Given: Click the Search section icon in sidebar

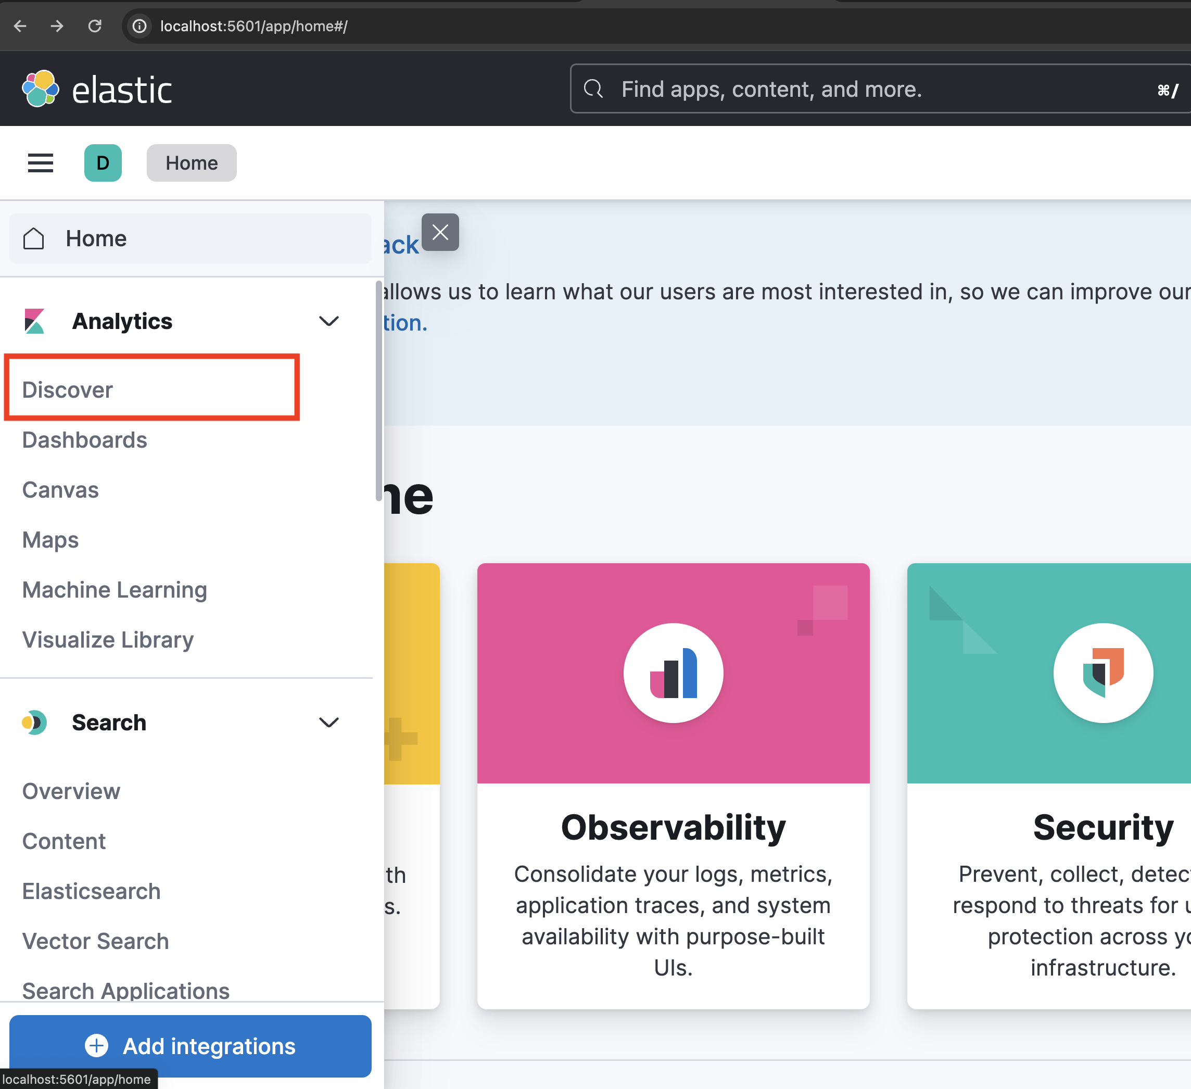Looking at the screenshot, I should (34, 722).
